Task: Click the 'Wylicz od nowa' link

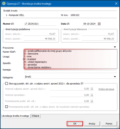Action: point(106,89)
